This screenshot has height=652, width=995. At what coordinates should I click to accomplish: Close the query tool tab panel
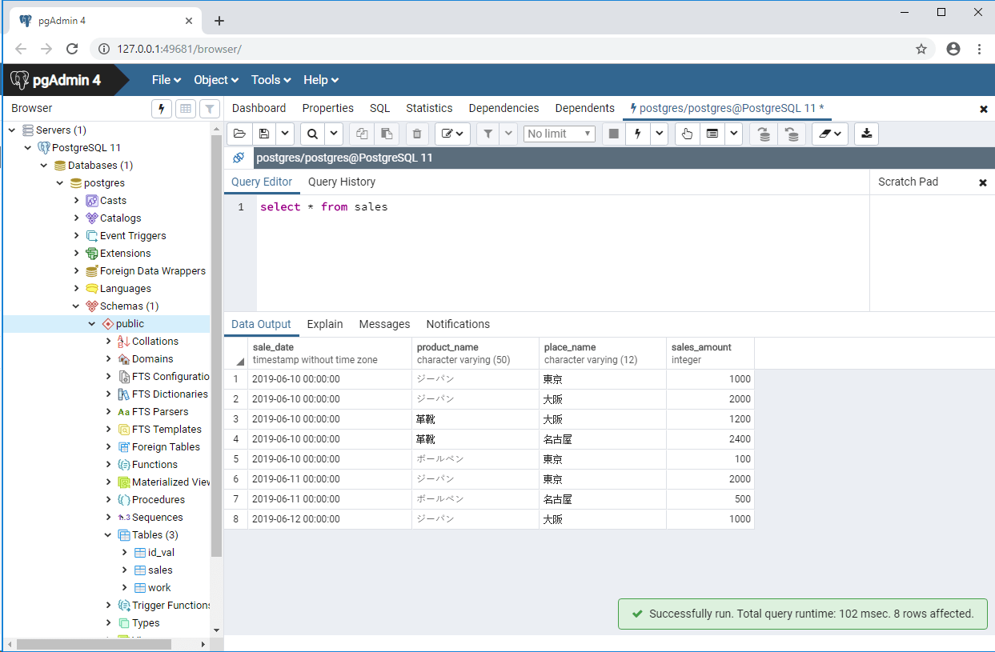[x=984, y=109]
